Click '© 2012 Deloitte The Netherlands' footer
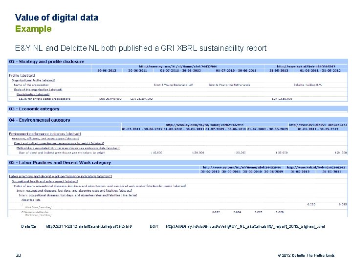Image resolution: width=352 pixels, height=264 pixels. [x=306, y=255]
